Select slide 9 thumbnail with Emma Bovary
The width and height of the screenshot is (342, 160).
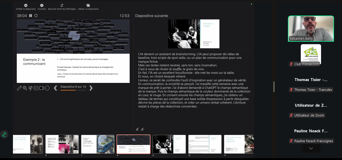[x=169, y=144]
